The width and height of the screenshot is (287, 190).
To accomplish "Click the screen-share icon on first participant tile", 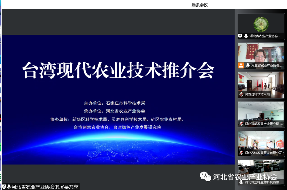I will (240, 36).
